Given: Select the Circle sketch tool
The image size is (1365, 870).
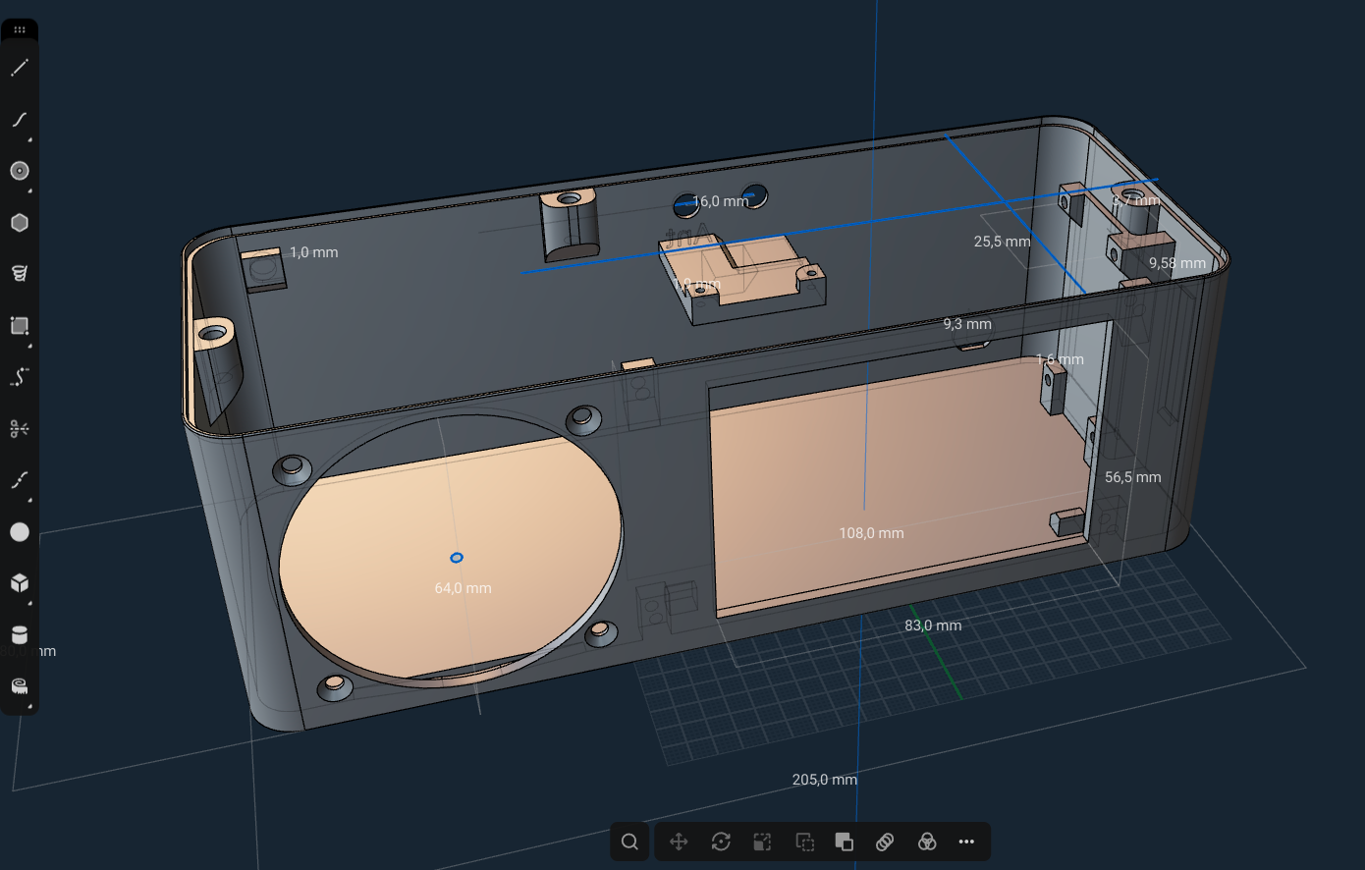Looking at the screenshot, I should click(x=20, y=171).
